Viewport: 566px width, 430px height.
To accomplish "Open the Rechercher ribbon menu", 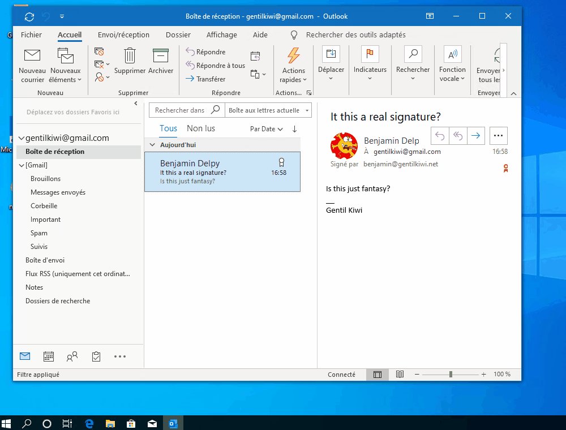I will tap(413, 64).
